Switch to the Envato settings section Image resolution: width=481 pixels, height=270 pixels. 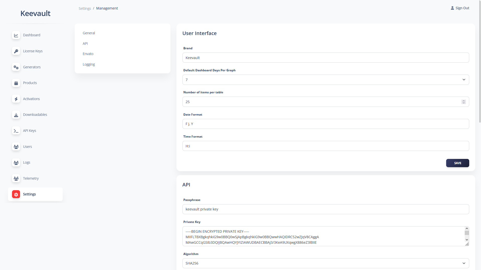coord(88,54)
